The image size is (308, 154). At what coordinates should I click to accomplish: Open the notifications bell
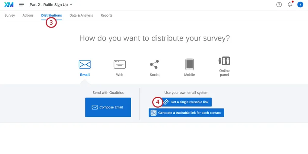click(x=290, y=5)
